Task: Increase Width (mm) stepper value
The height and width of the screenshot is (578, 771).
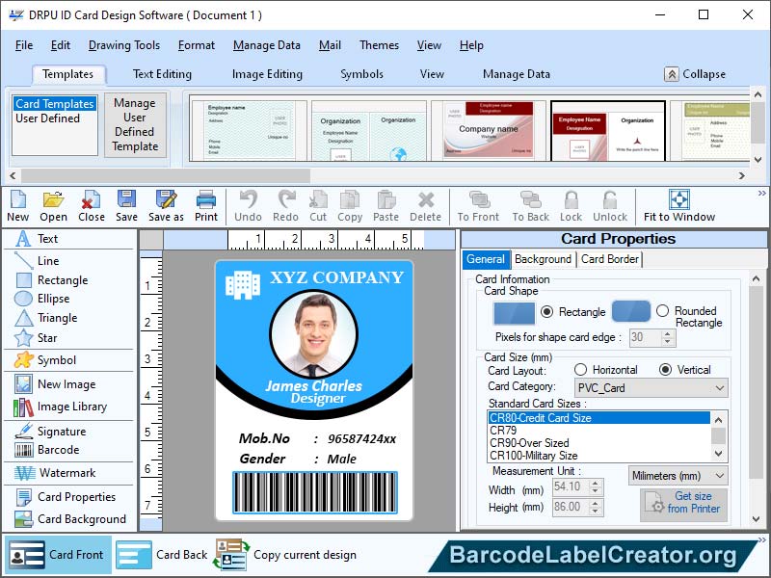Action: tap(595, 484)
